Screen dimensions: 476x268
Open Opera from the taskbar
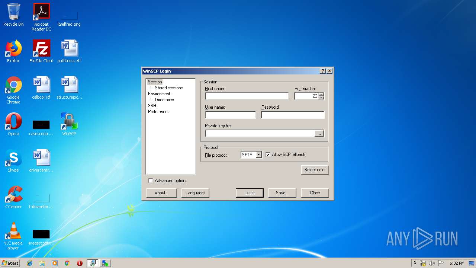click(80, 263)
